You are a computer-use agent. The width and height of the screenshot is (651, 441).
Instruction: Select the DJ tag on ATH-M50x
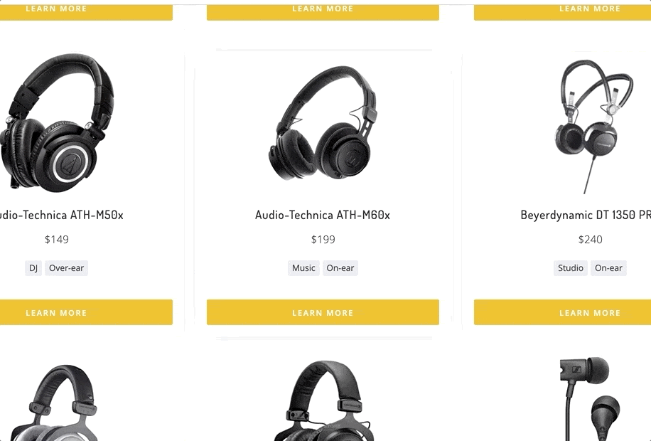(33, 268)
